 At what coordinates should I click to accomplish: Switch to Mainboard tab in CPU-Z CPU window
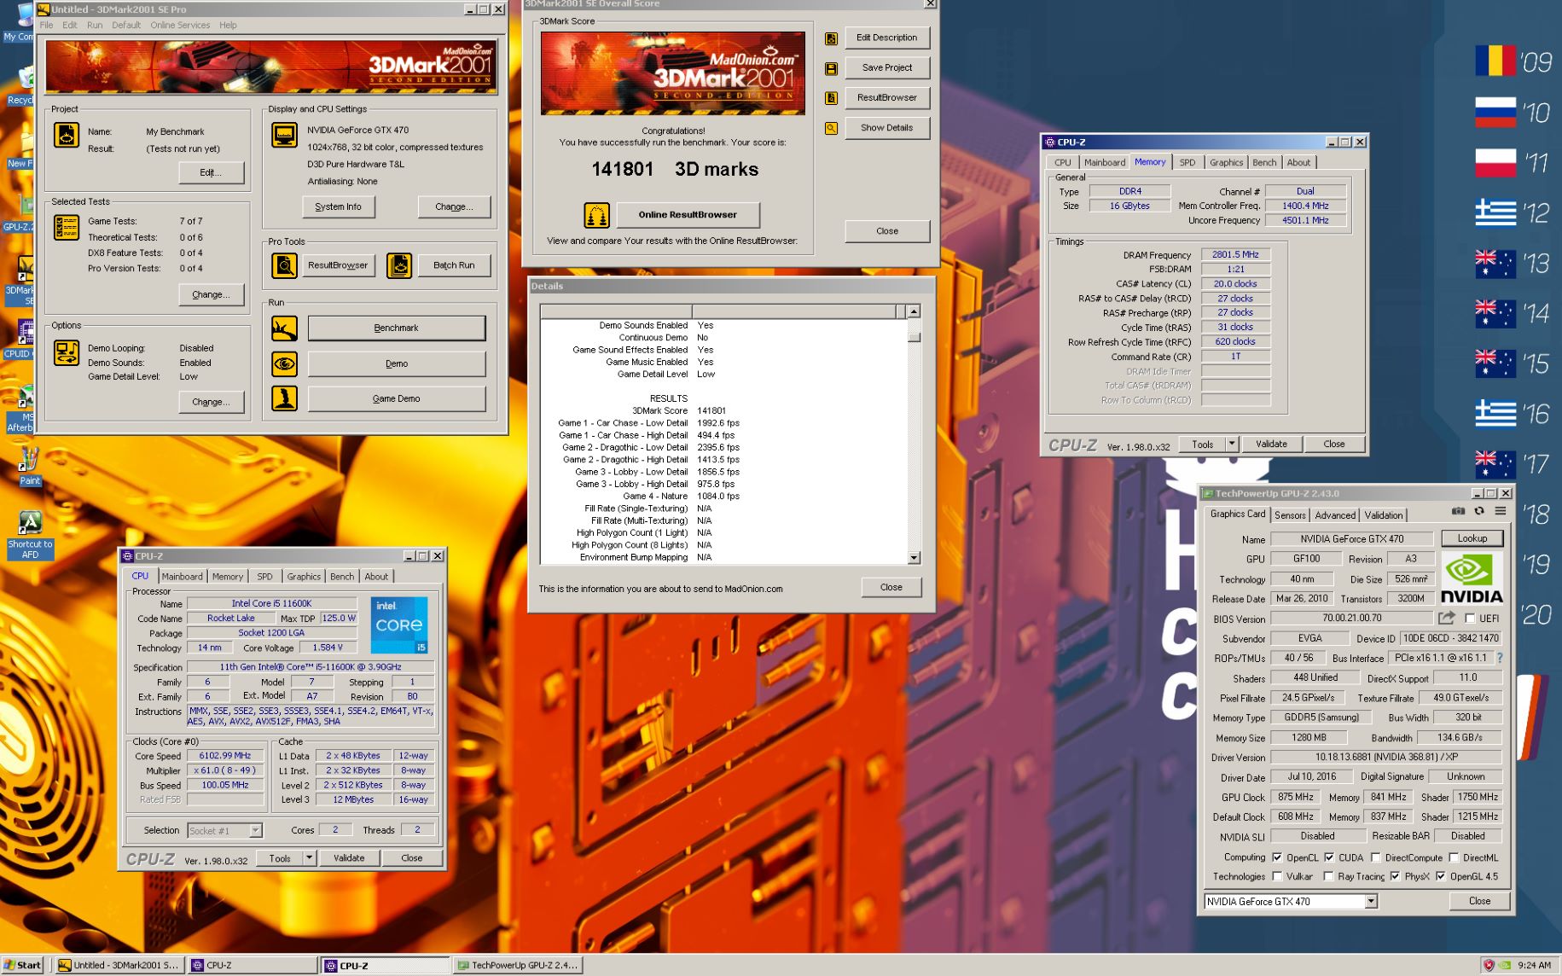coord(183,577)
